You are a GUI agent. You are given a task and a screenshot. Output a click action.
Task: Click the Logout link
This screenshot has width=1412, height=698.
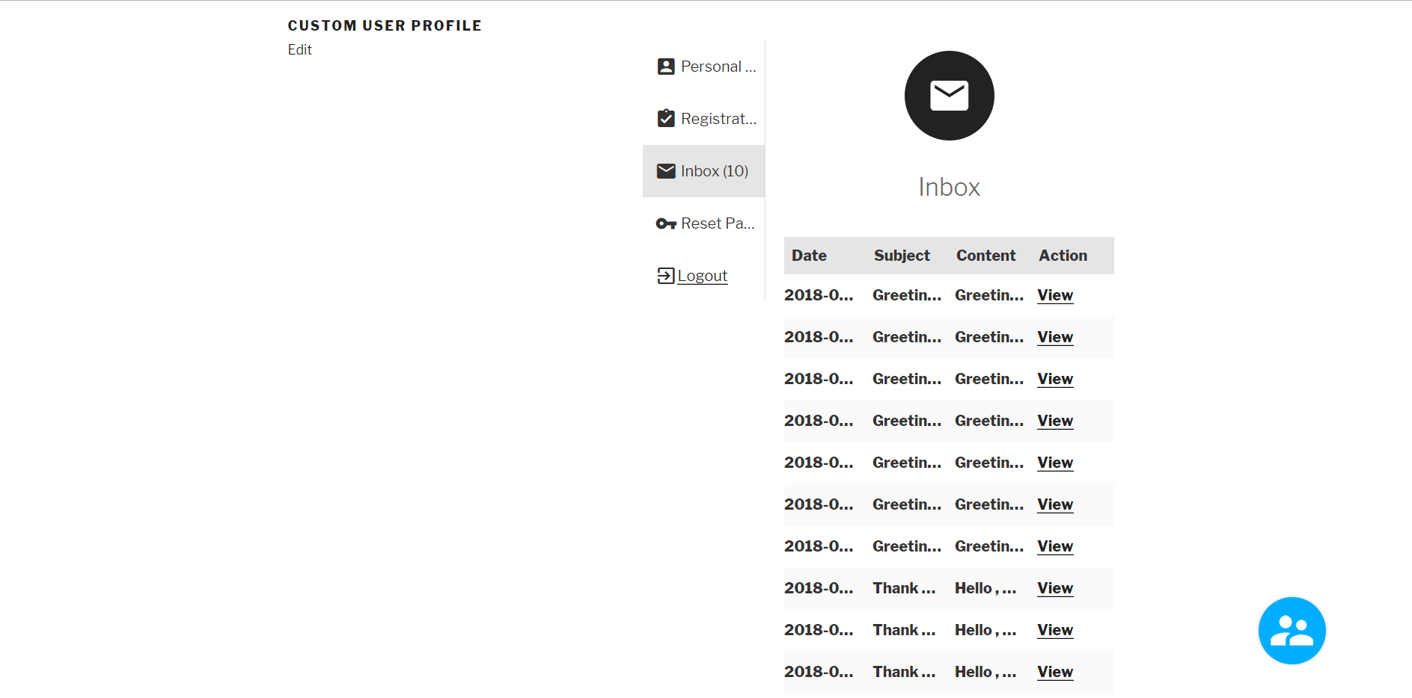(702, 276)
